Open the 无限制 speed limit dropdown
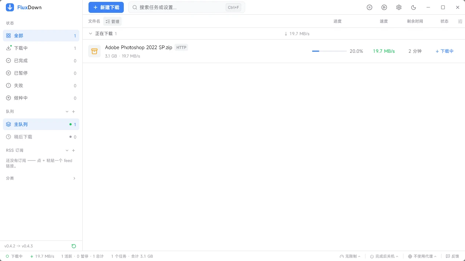Screen dimensions: 465x261 350,256
